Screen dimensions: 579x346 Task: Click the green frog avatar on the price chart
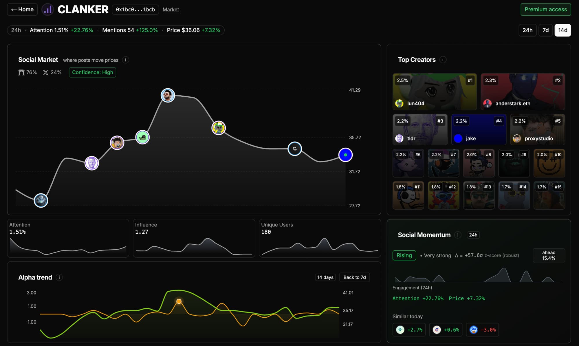point(142,137)
